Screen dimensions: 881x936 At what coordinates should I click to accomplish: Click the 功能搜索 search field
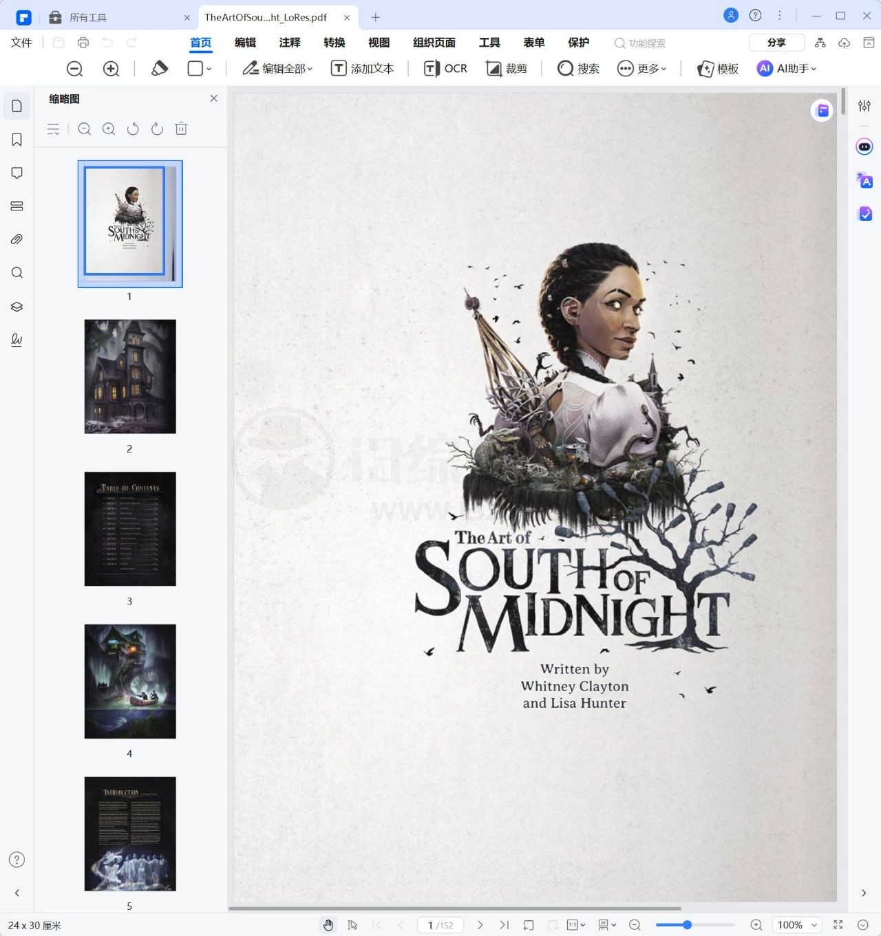tap(640, 43)
